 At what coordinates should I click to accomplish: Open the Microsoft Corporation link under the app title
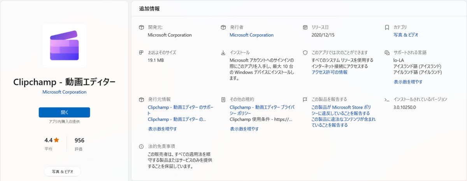[64, 92]
